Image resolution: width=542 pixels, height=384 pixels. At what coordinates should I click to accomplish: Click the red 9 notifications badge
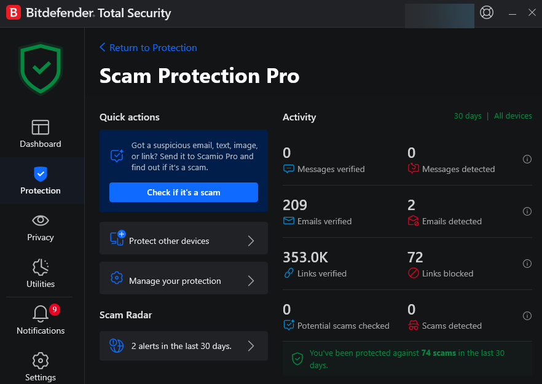click(55, 309)
